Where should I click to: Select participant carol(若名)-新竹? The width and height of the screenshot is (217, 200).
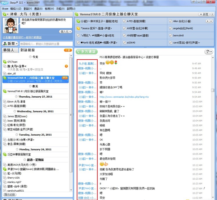191,42
